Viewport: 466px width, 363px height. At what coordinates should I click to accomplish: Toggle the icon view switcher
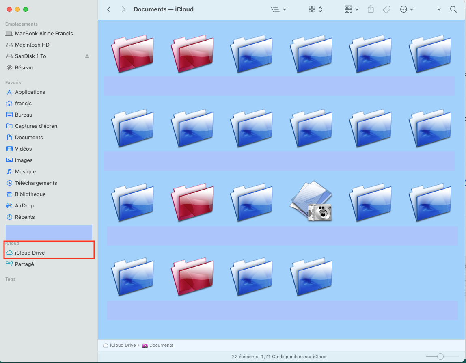coord(315,9)
